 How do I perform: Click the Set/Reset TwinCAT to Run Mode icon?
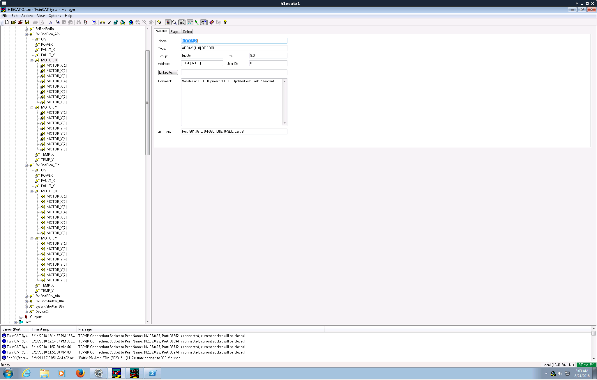pos(123,22)
